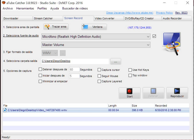Close the aTube Catcher window
Image resolution: width=194 pixels, height=140 pixels.
pos(188,3)
